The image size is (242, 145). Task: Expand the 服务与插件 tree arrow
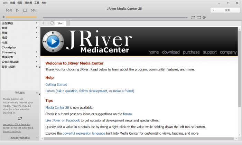coord(37,67)
